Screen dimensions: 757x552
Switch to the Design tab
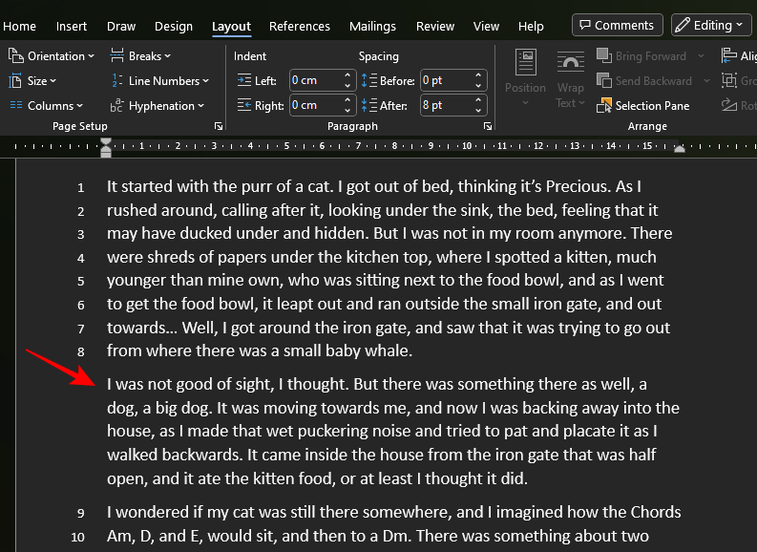point(174,26)
